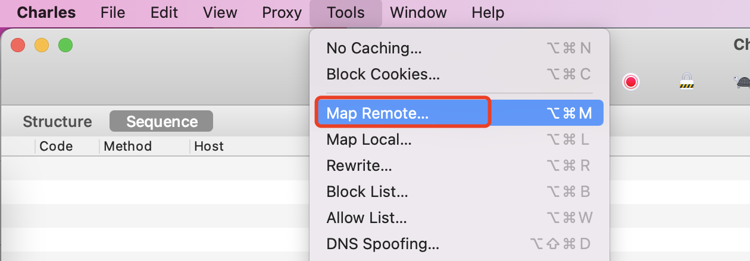Switch to the Sequence tab

tap(161, 122)
